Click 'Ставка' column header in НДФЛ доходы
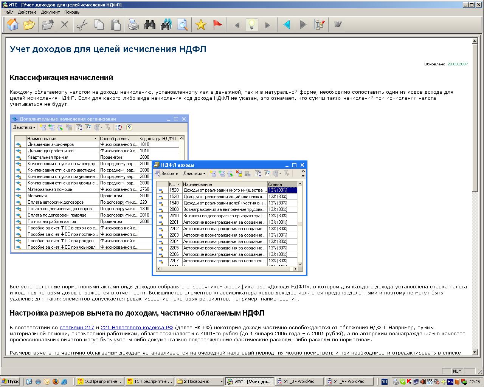The image size is (484, 387). point(282,184)
